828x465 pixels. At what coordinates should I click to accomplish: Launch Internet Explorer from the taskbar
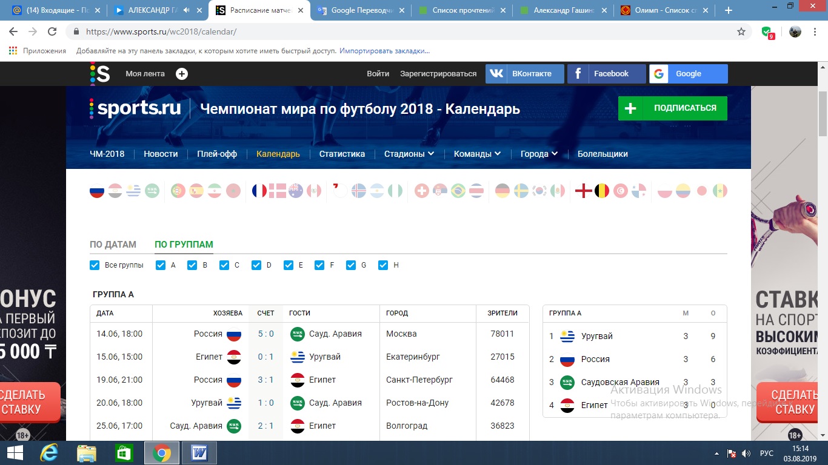click(49, 453)
